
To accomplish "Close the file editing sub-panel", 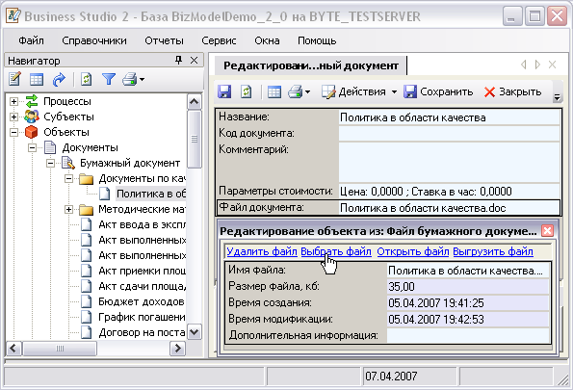I will (x=547, y=231).
